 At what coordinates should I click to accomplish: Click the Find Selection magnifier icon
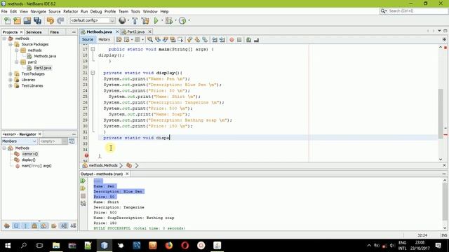150,40
